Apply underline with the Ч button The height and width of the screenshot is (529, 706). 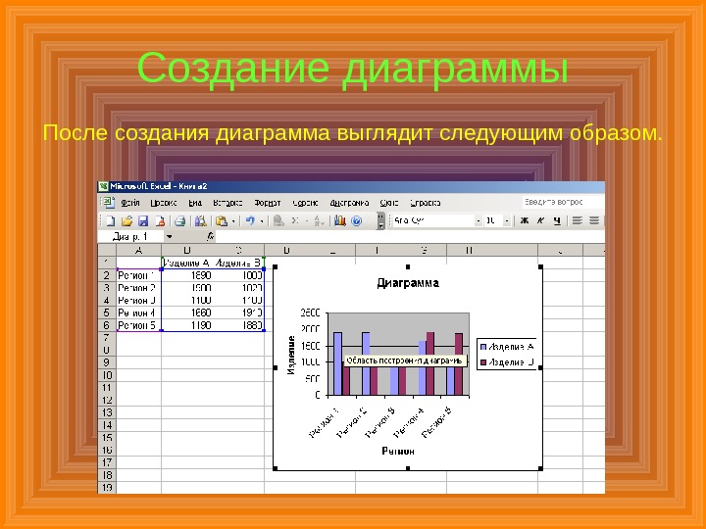pos(557,220)
